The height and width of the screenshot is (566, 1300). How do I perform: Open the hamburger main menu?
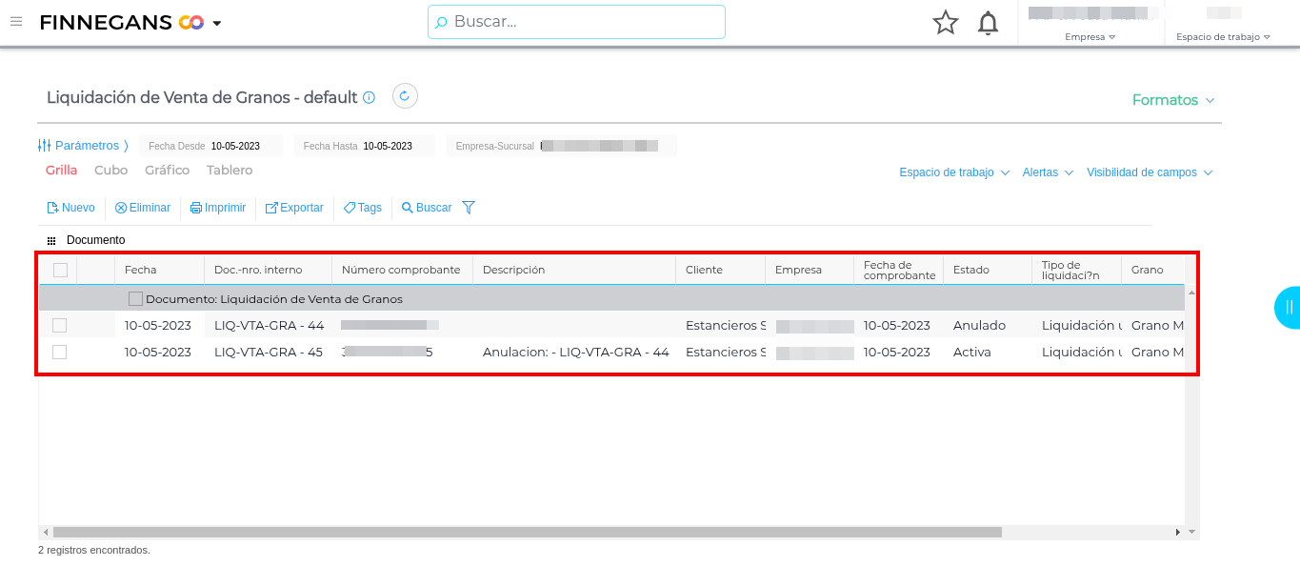16,21
